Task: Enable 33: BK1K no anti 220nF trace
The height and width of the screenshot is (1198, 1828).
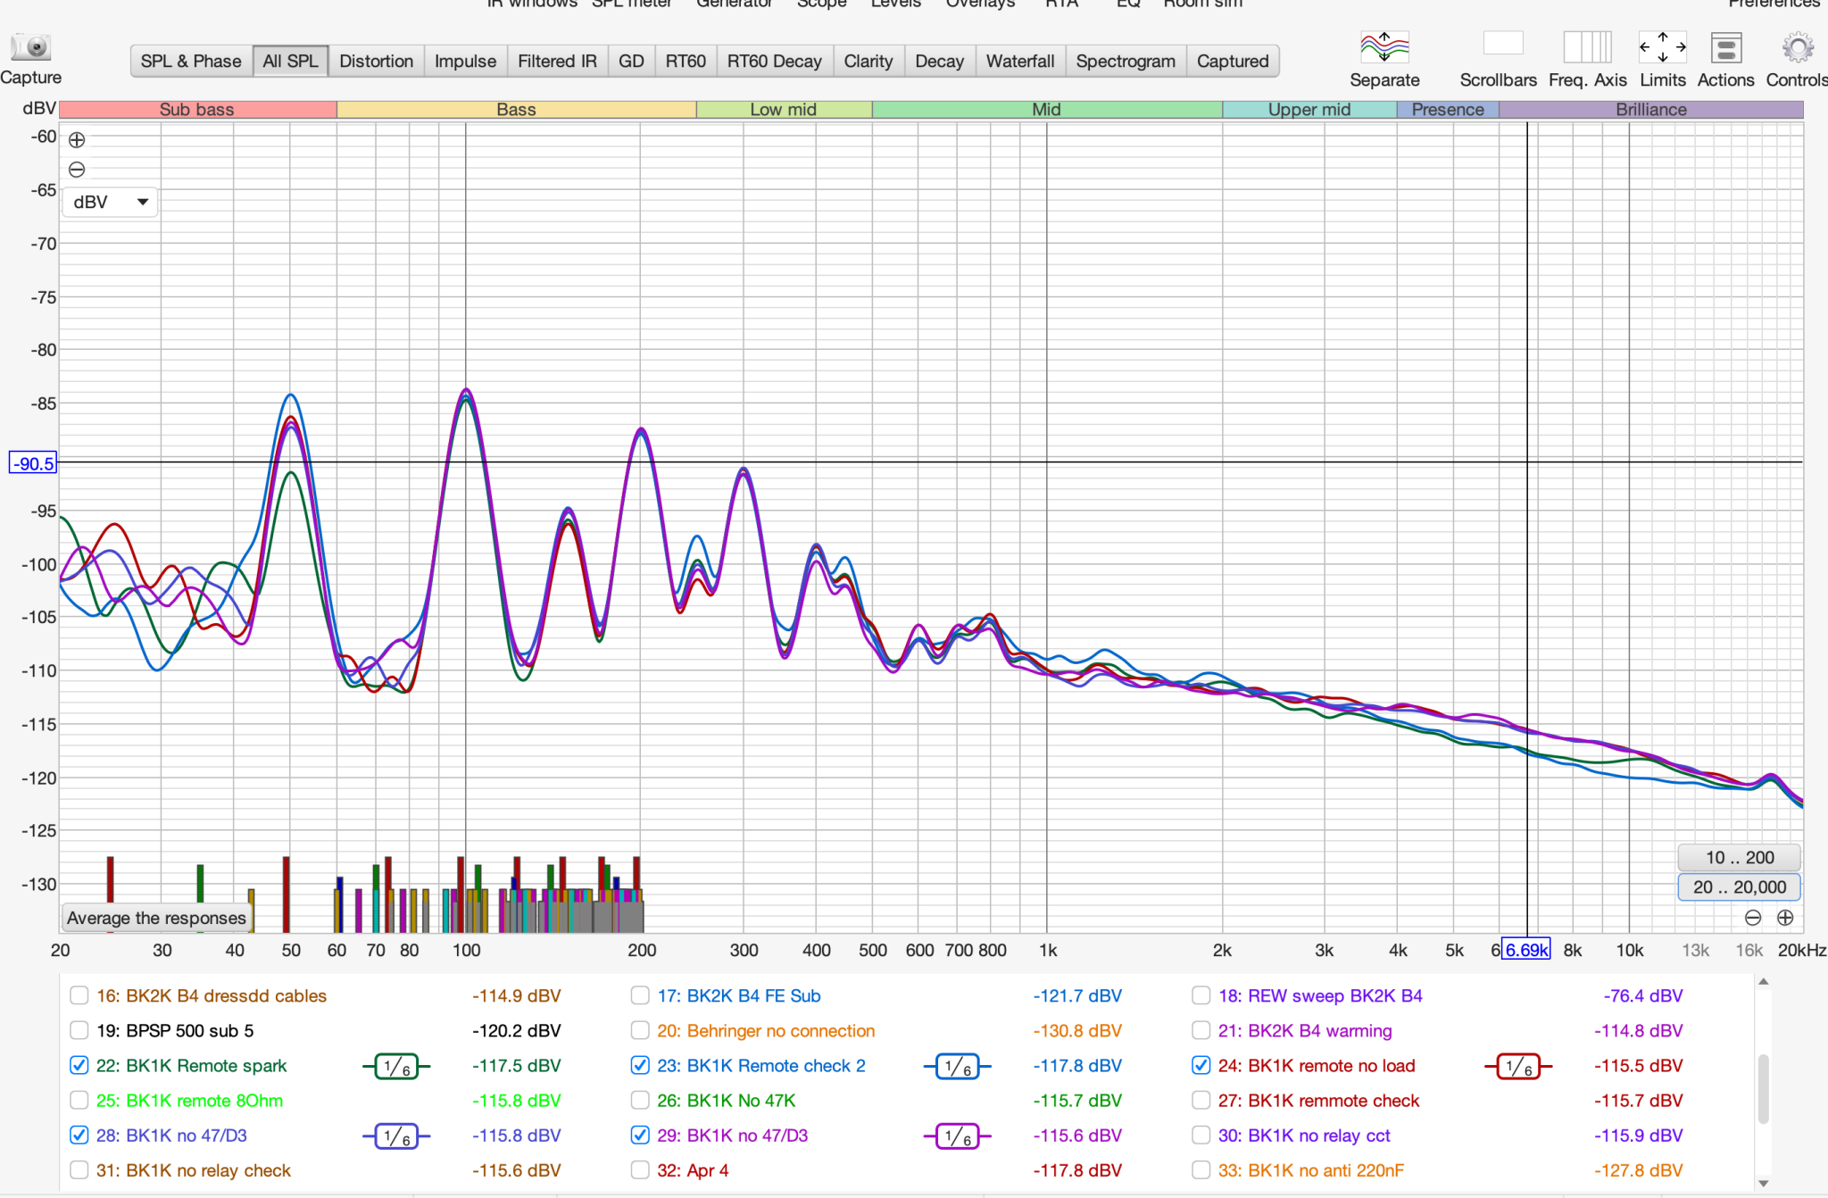Action: (1201, 1169)
